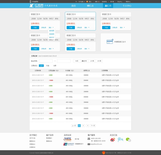Click the 退出 logout link
This screenshot has width=161, height=155.
(90, 2)
